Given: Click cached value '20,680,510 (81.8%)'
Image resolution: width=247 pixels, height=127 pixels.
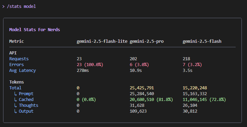Looking at the screenshot, I should [x=151, y=100].
